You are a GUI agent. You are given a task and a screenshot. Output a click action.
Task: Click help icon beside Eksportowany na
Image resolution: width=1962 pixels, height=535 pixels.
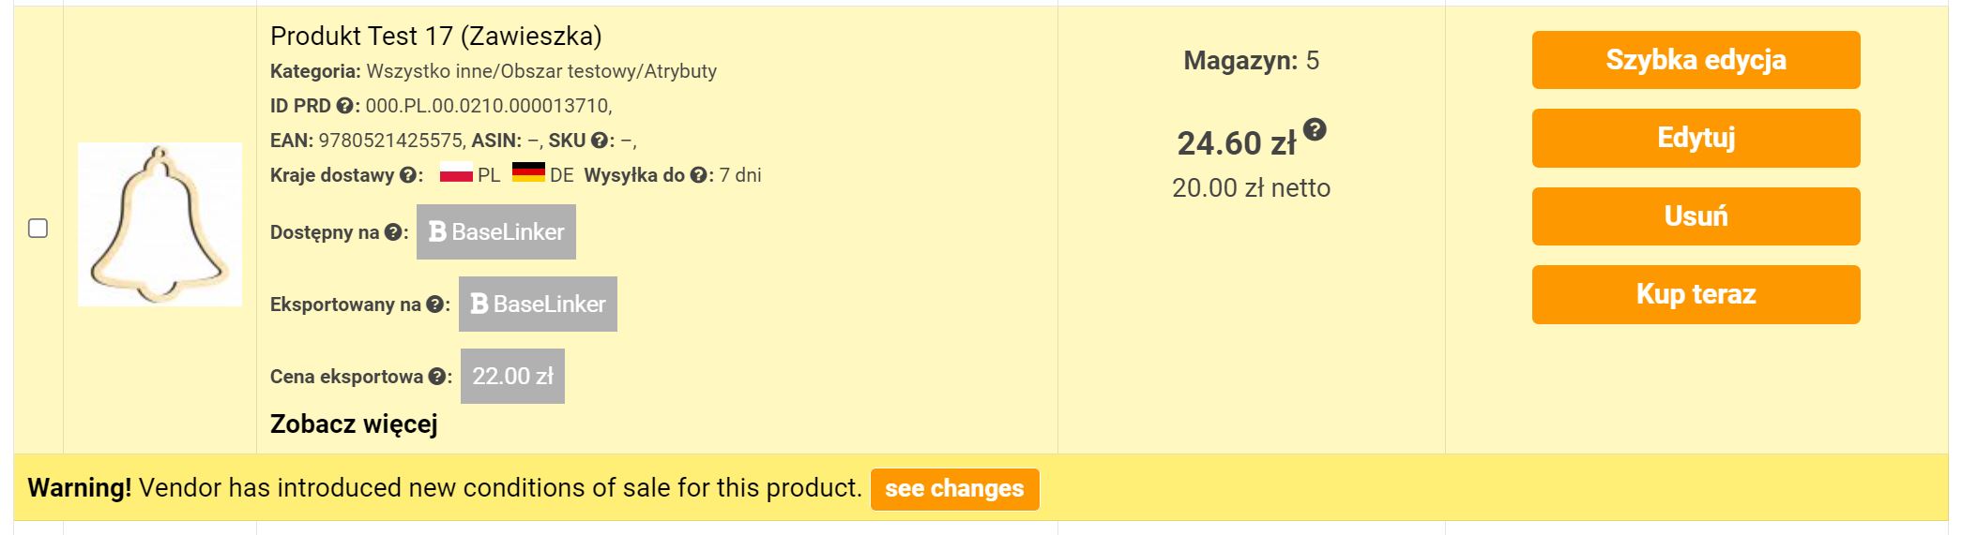[434, 305]
